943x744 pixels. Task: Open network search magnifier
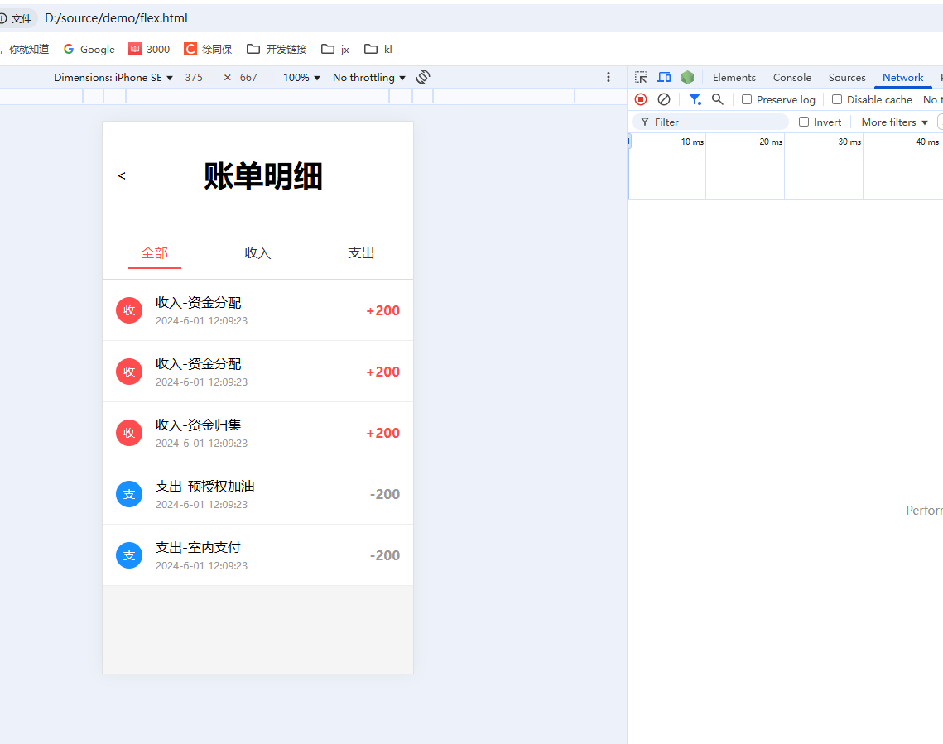coord(718,100)
